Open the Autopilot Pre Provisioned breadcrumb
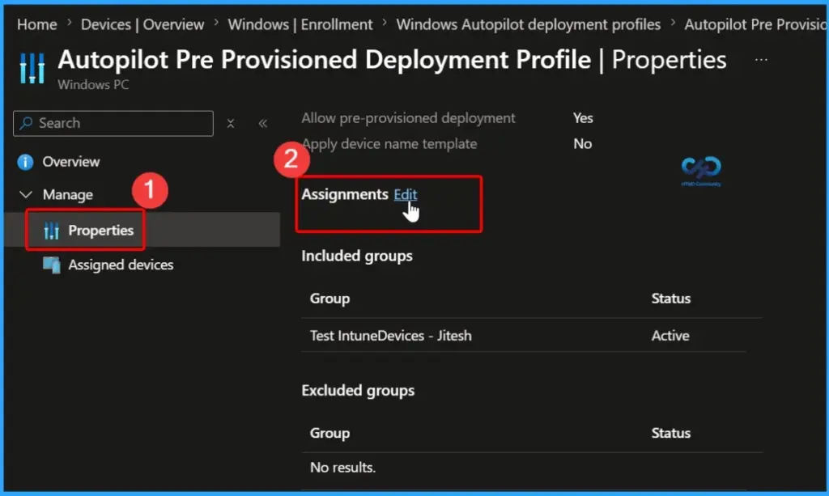The width and height of the screenshot is (829, 496). pos(755,24)
